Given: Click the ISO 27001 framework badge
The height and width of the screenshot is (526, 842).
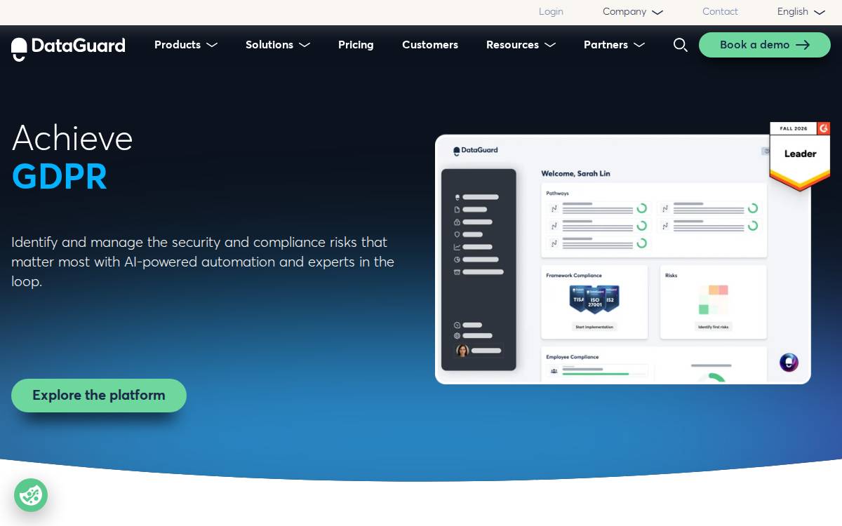Looking at the screenshot, I should [x=594, y=299].
